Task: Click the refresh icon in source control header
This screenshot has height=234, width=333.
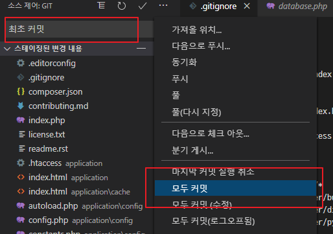Action: (x=121, y=6)
